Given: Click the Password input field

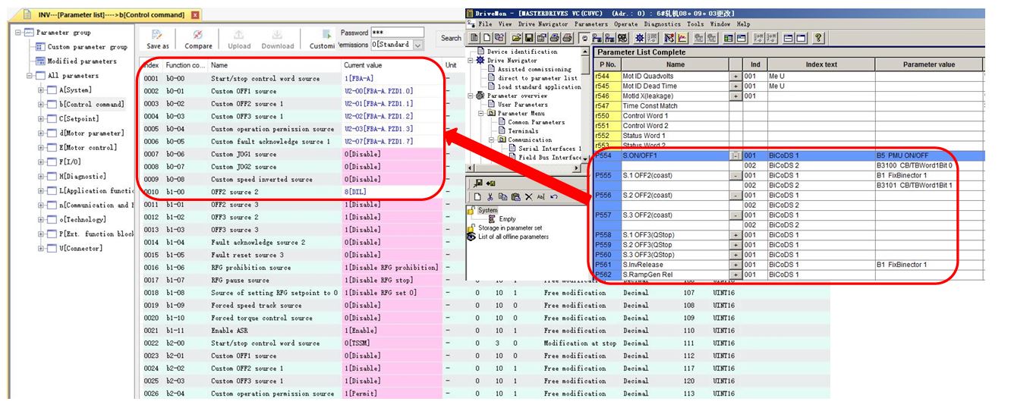Looking at the screenshot, I should point(397,33).
